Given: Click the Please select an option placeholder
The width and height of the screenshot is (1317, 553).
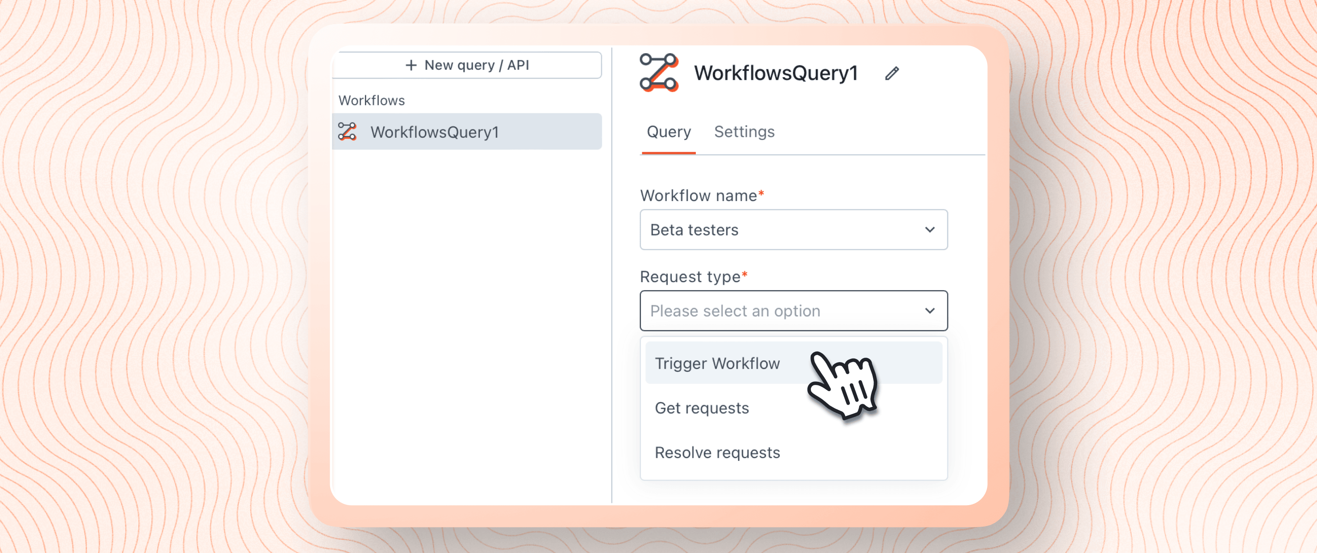Looking at the screenshot, I should coord(735,311).
